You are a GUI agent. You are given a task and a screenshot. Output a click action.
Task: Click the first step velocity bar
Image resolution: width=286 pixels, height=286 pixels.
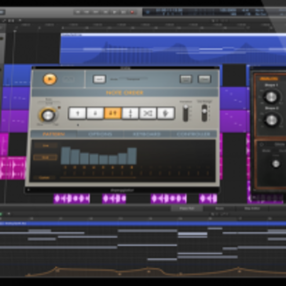(65, 156)
